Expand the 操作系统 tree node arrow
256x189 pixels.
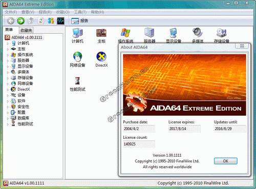pyautogui.click(x=8, y=55)
